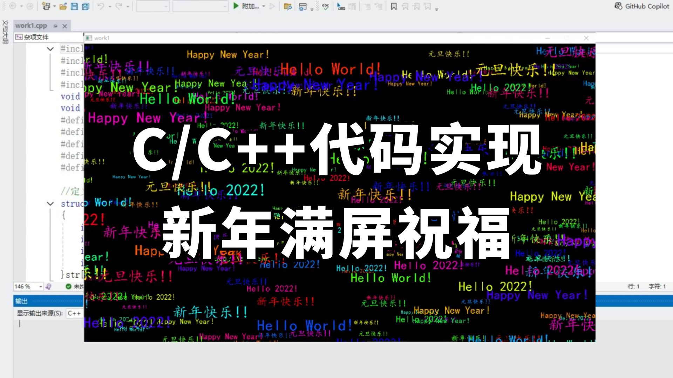
Task: Toggle a bookmark with the bookmark icon
Action: click(394, 6)
